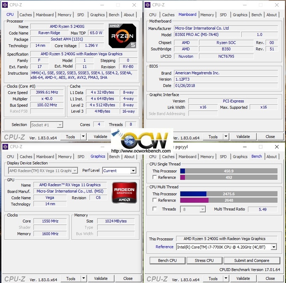The width and height of the screenshot is (286, 283).
Task: Click the Single Thread This Processor bar 450.9
Action: (x=229, y=171)
